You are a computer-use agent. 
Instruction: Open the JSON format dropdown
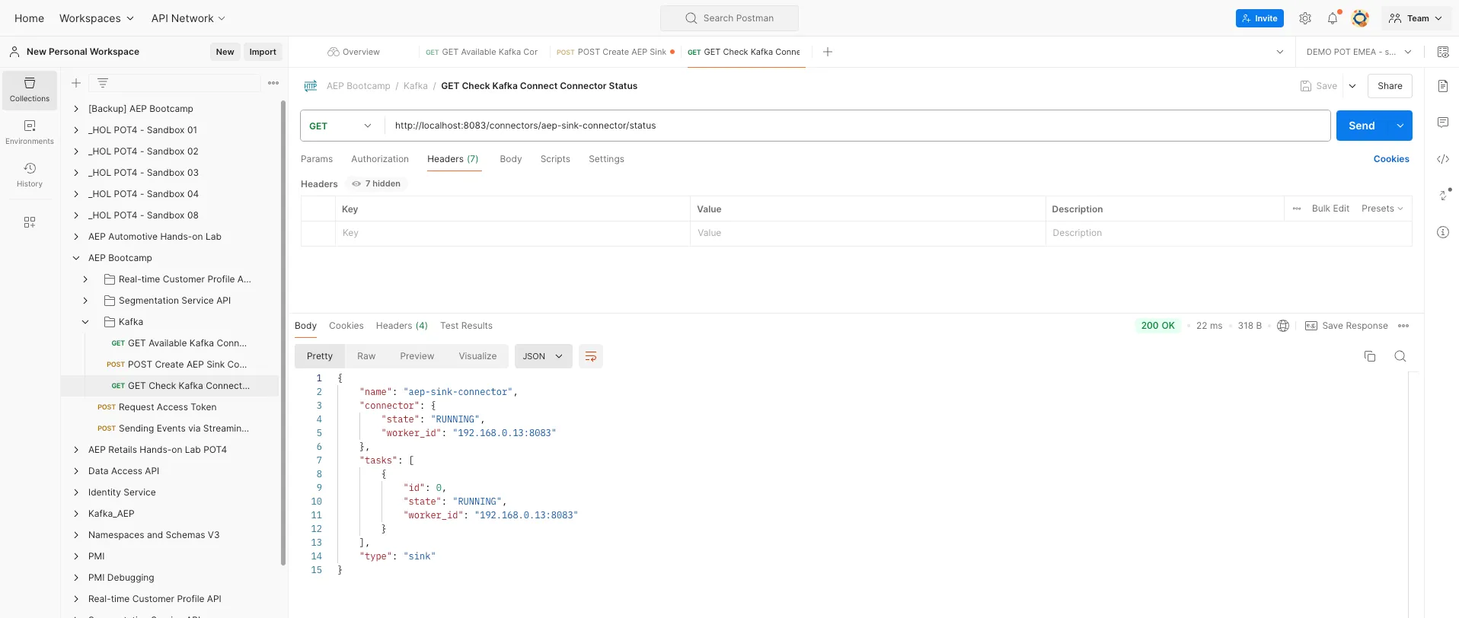pyautogui.click(x=544, y=356)
